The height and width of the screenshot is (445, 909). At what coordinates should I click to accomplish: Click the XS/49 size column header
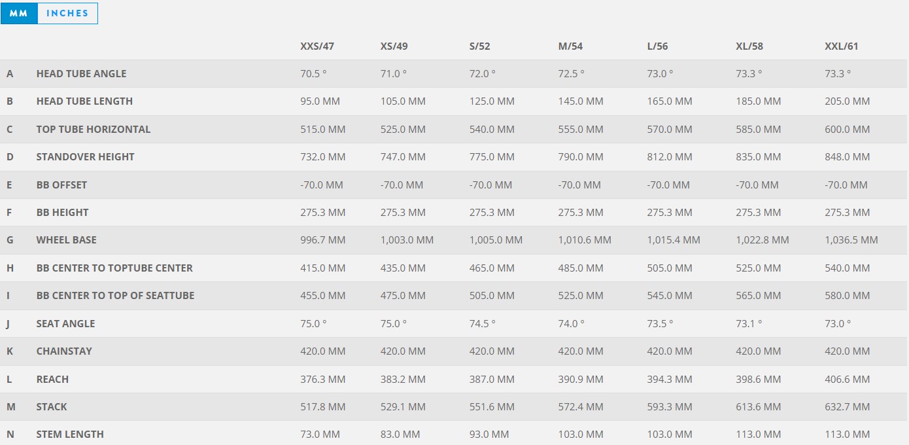[394, 46]
